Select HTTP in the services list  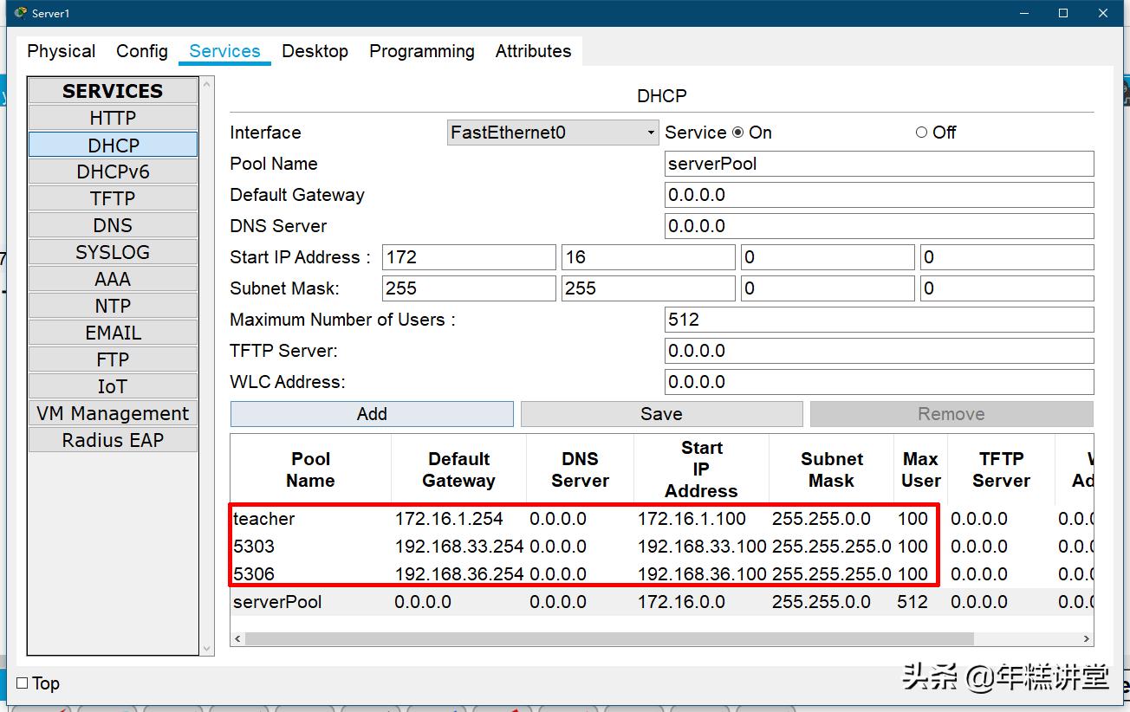(113, 118)
